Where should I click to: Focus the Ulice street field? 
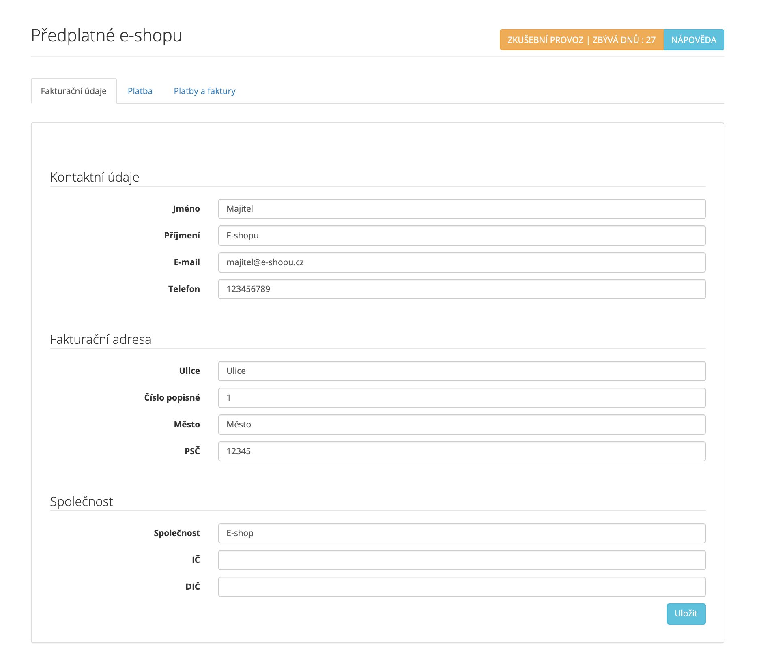point(462,371)
